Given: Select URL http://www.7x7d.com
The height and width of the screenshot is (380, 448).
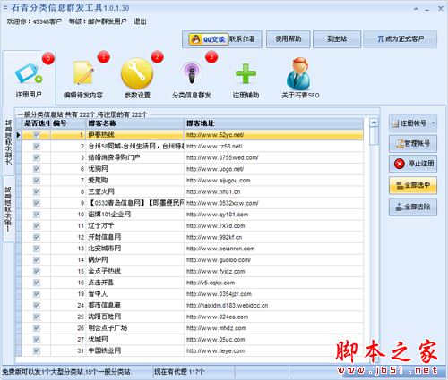Looking at the screenshot, I should (x=215, y=226).
